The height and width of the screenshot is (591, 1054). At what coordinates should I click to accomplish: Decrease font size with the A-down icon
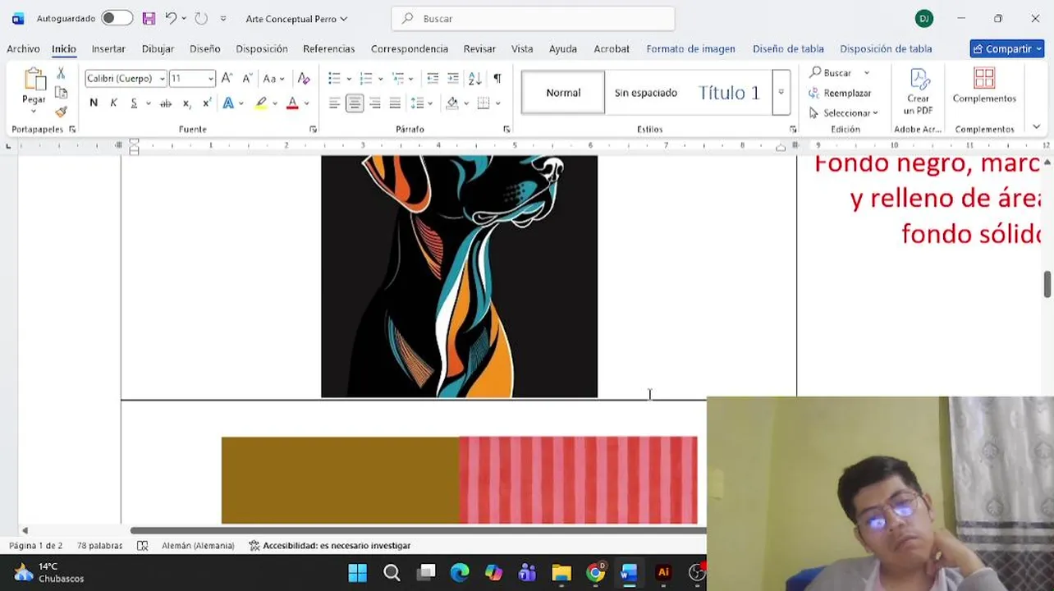point(246,79)
